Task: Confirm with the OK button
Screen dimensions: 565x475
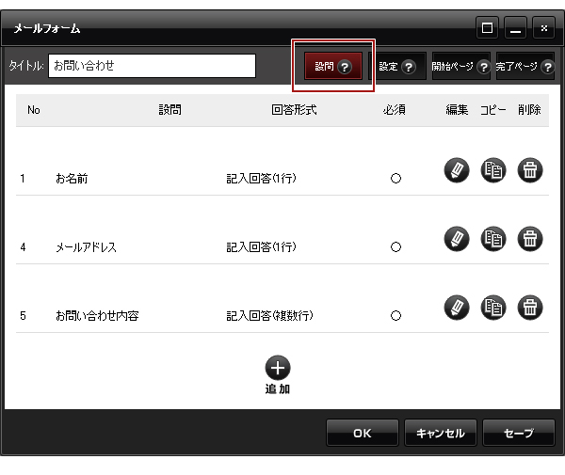Action: coord(363,433)
